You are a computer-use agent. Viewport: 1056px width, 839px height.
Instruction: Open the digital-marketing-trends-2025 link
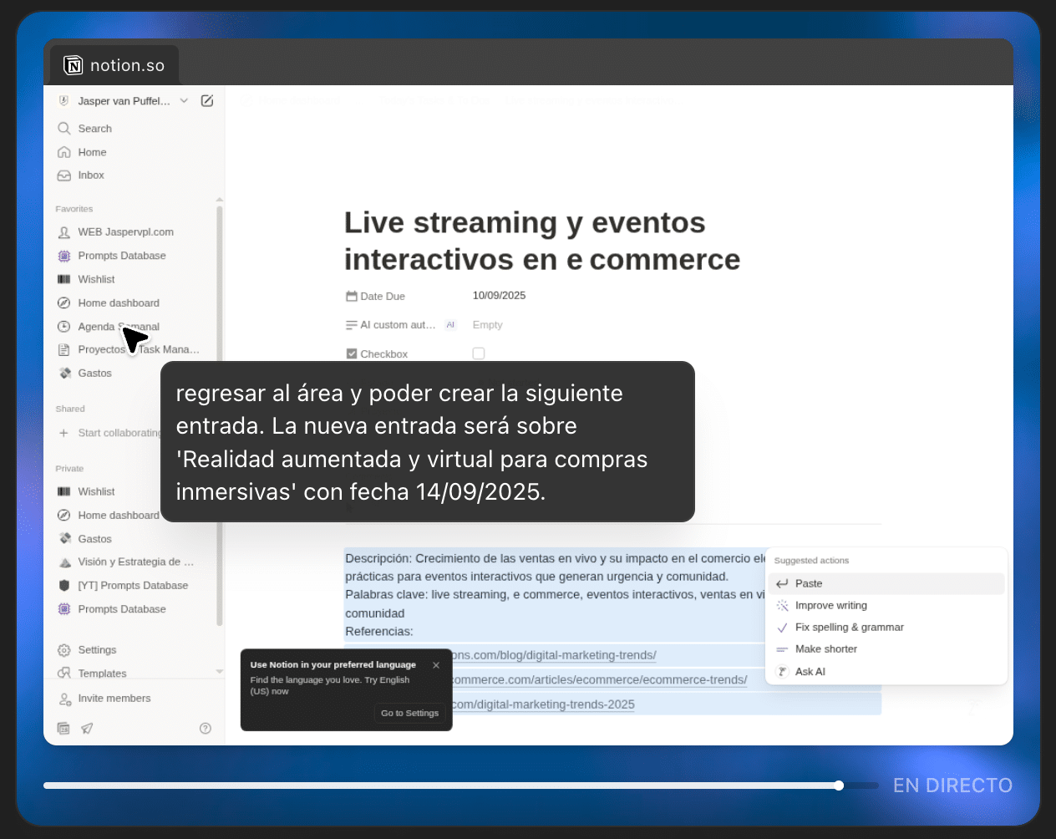tap(543, 704)
